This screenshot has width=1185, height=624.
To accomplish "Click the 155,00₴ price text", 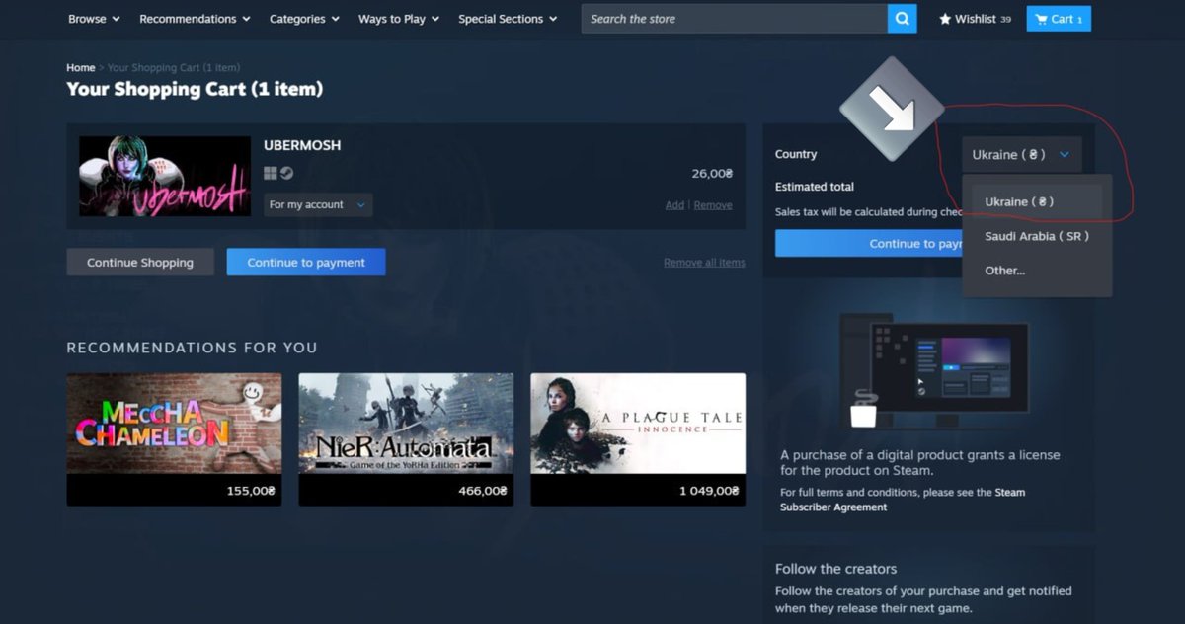I will [x=251, y=491].
